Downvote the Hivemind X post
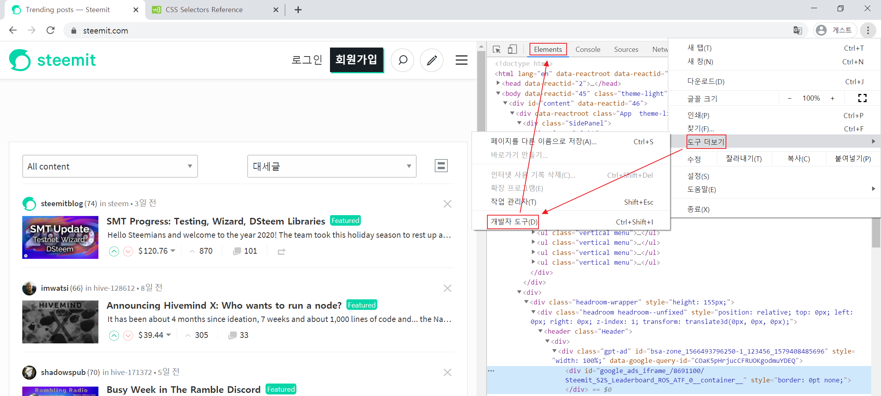 pos(128,336)
